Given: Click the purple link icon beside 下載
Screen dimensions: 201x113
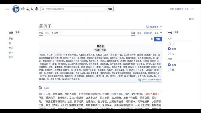Looking at the screenshot, I should point(152,39).
